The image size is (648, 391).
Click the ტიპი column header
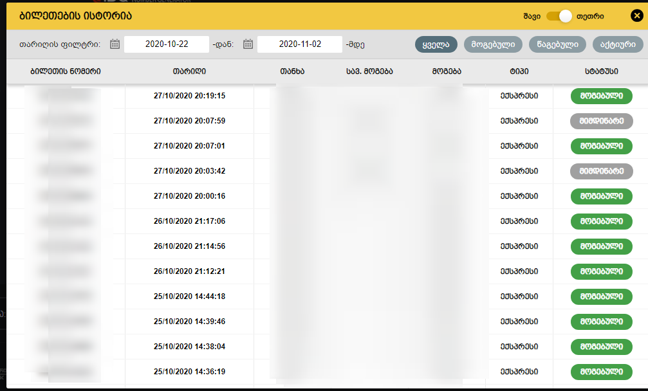pyautogui.click(x=519, y=71)
